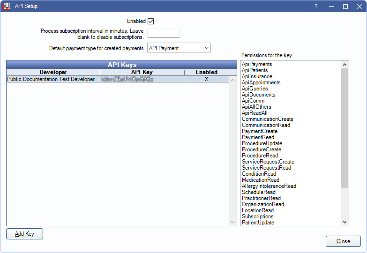Screen dimensions: 367x253
Task: Click the API Setup window icon
Action: click(x=7, y=7)
